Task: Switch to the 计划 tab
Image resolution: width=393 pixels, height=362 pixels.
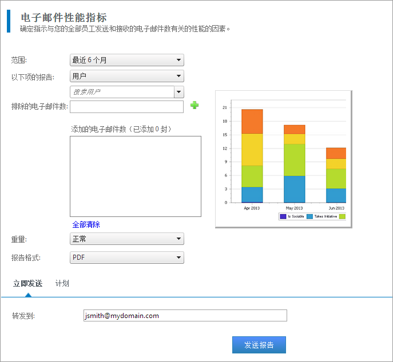Action: click(62, 283)
